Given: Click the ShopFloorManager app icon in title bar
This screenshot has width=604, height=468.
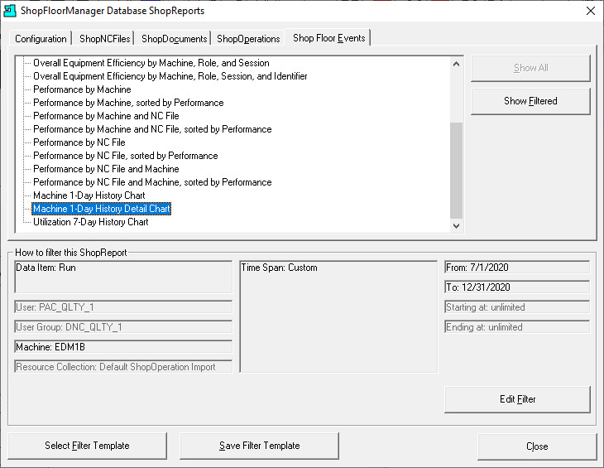Looking at the screenshot, I should (x=10, y=11).
